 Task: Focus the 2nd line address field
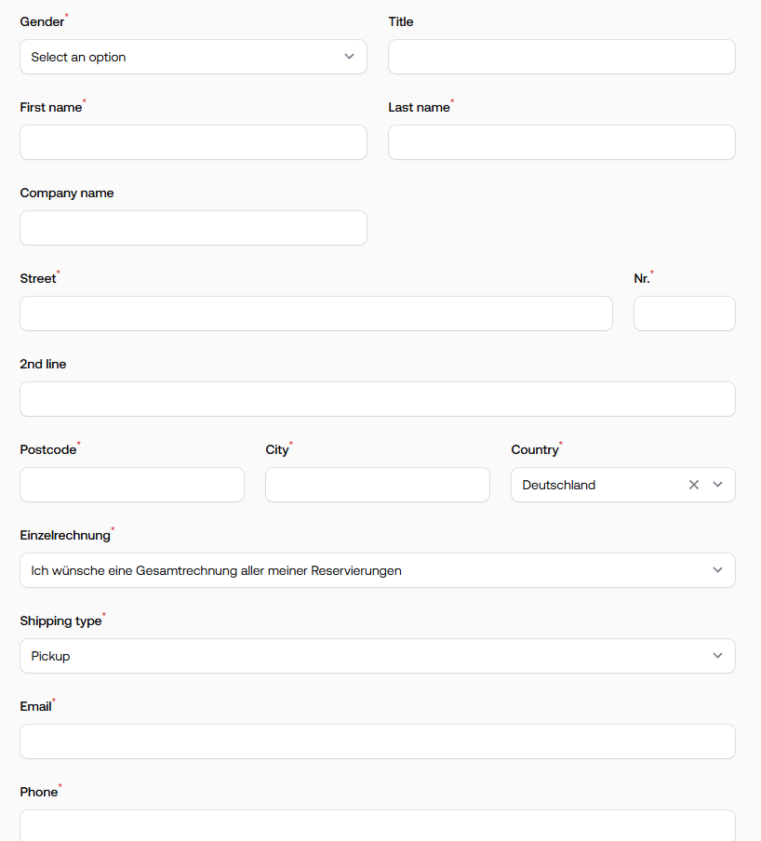coord(378,399)
